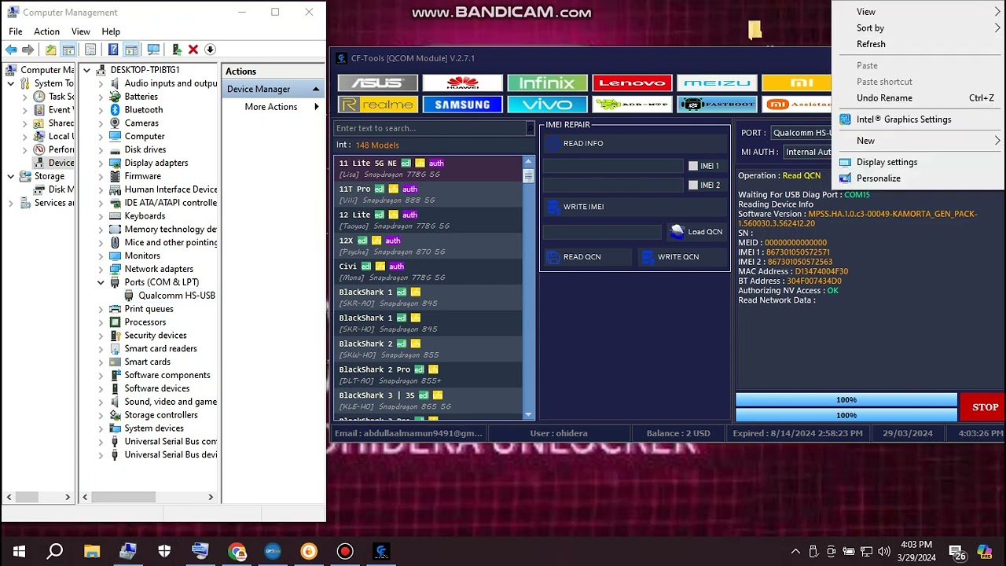
Task: Open the Help menu in Computer Management
Action: [x=111, y=31]
